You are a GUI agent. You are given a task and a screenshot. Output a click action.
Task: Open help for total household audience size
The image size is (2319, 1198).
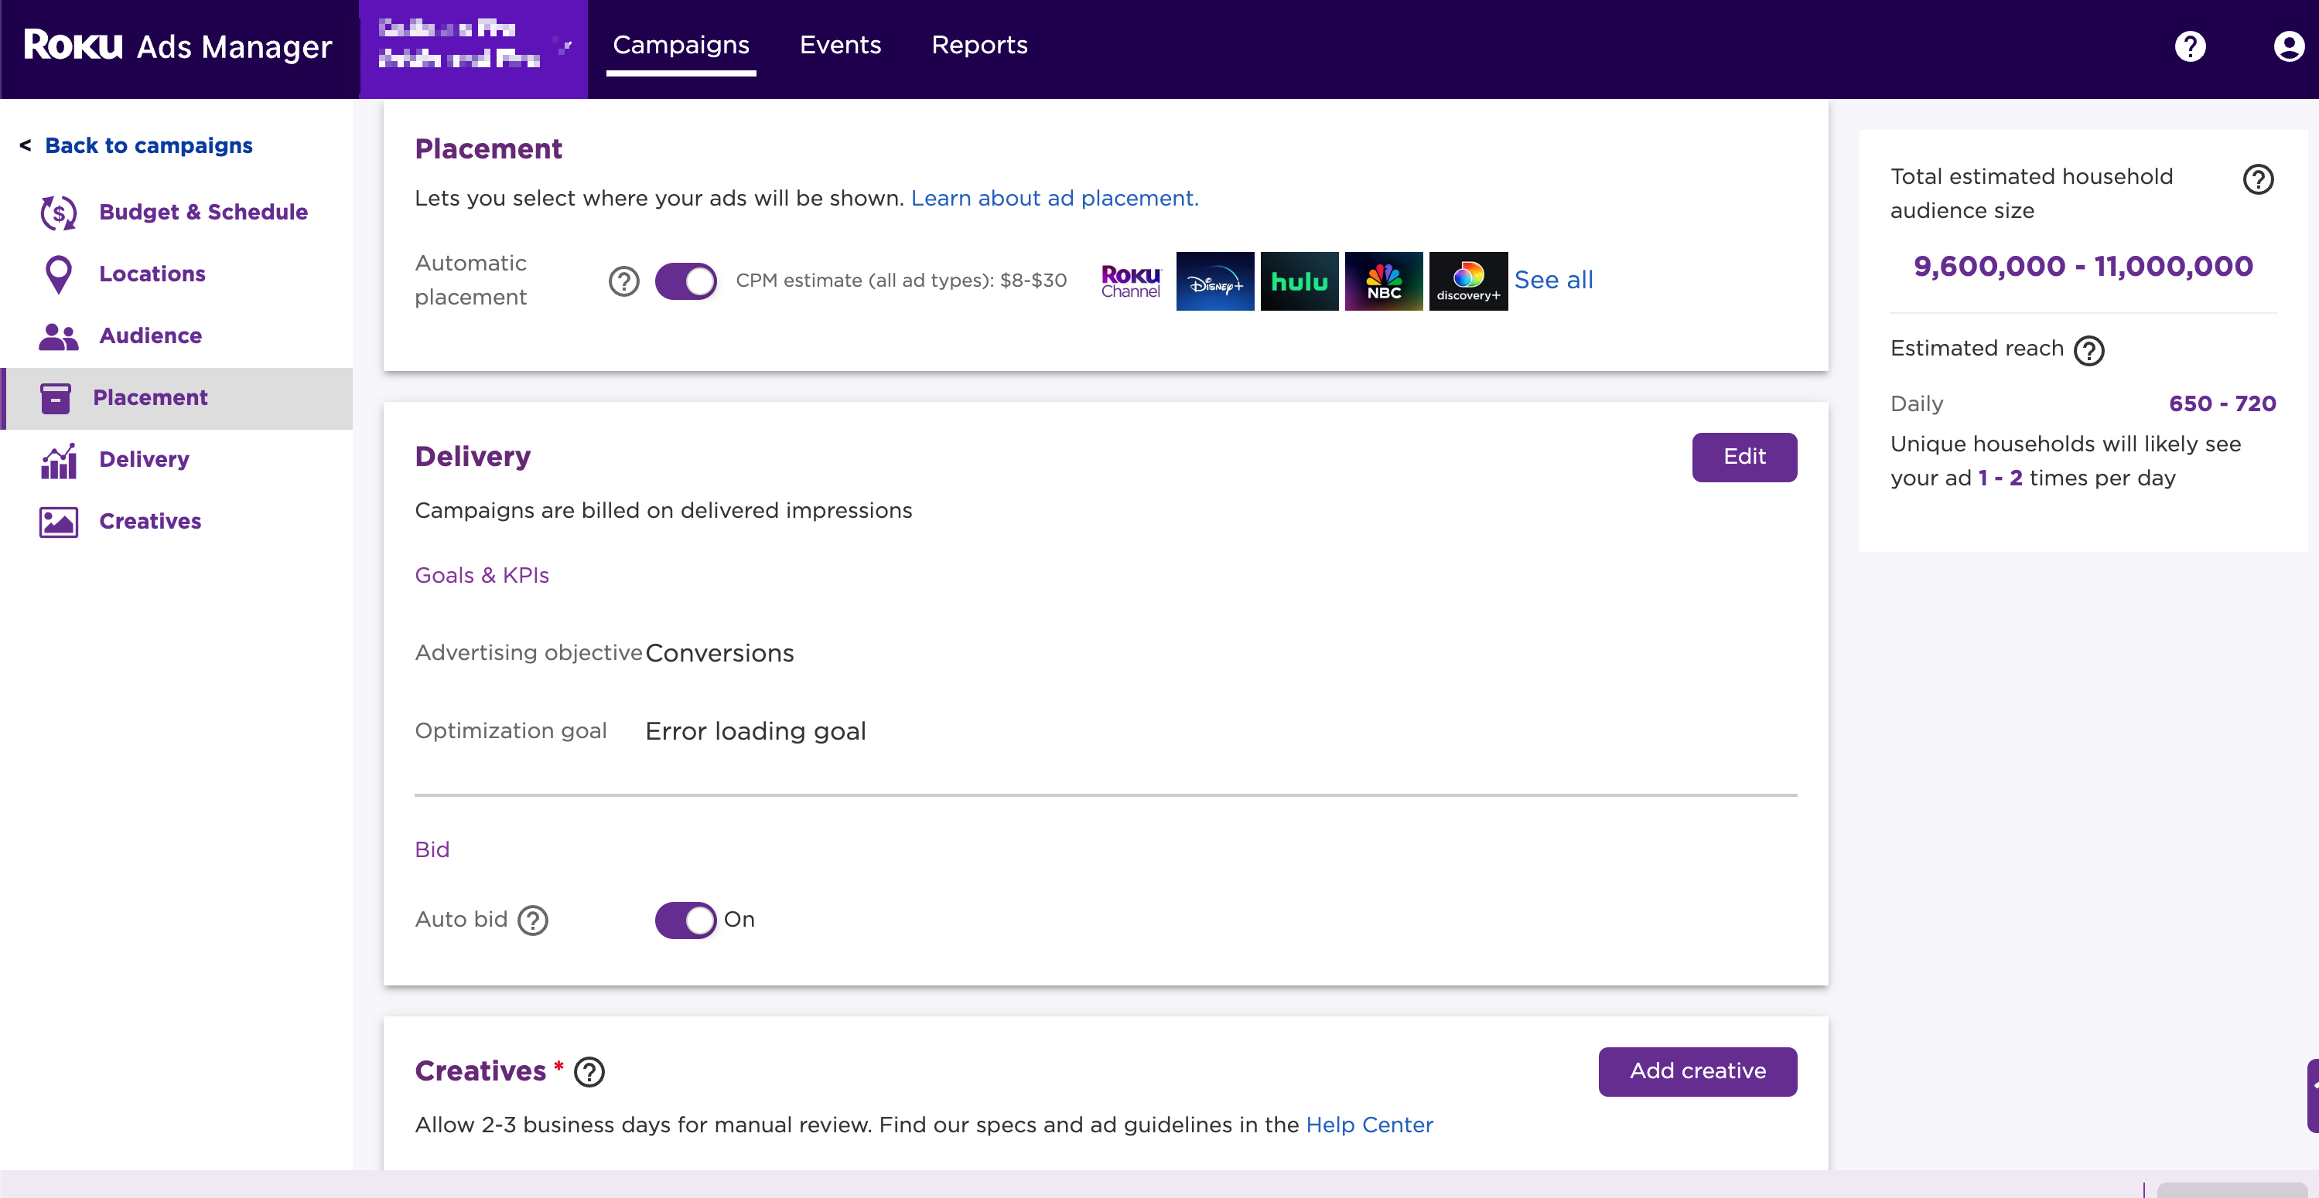click(x=2258, y=179)
